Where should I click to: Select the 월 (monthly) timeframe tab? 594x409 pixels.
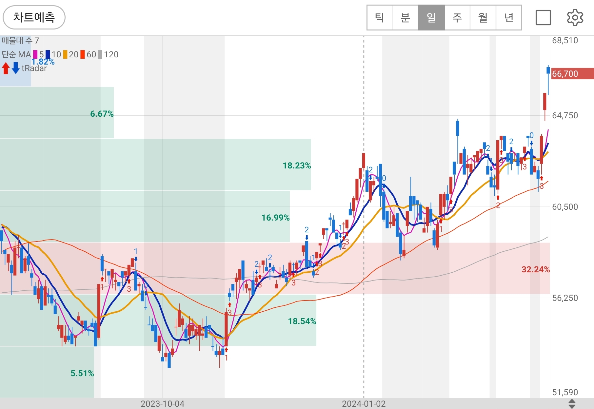coord(483,17)
